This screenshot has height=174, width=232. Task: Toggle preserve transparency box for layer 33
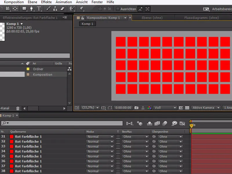pyautogui.click(x=118, y=146)
